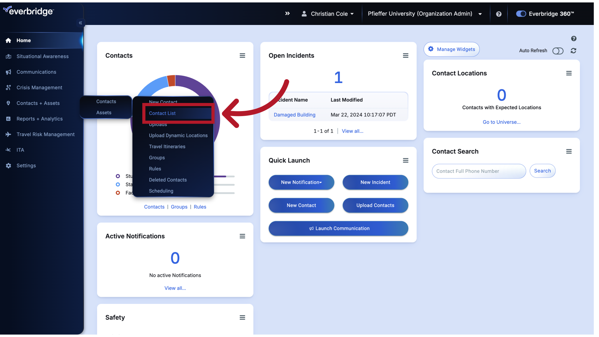Click the Crisis Management icon
The width and height of the screenshot is (599, 337).
tap(8, 88)
